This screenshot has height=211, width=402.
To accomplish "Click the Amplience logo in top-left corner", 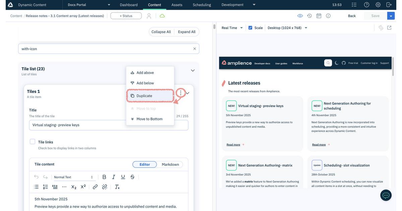I will pyautogui.click(x=10, y=5).
